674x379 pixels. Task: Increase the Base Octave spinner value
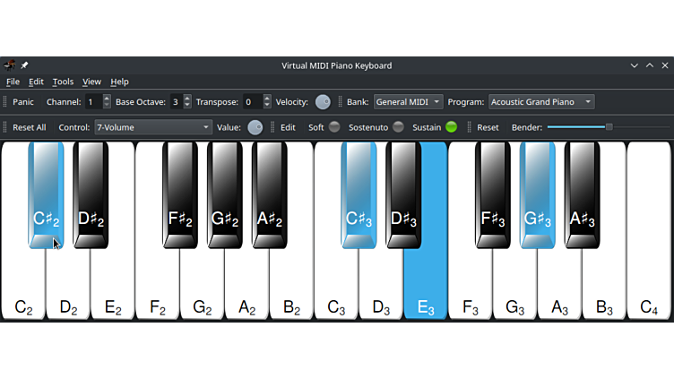(187, 99)
